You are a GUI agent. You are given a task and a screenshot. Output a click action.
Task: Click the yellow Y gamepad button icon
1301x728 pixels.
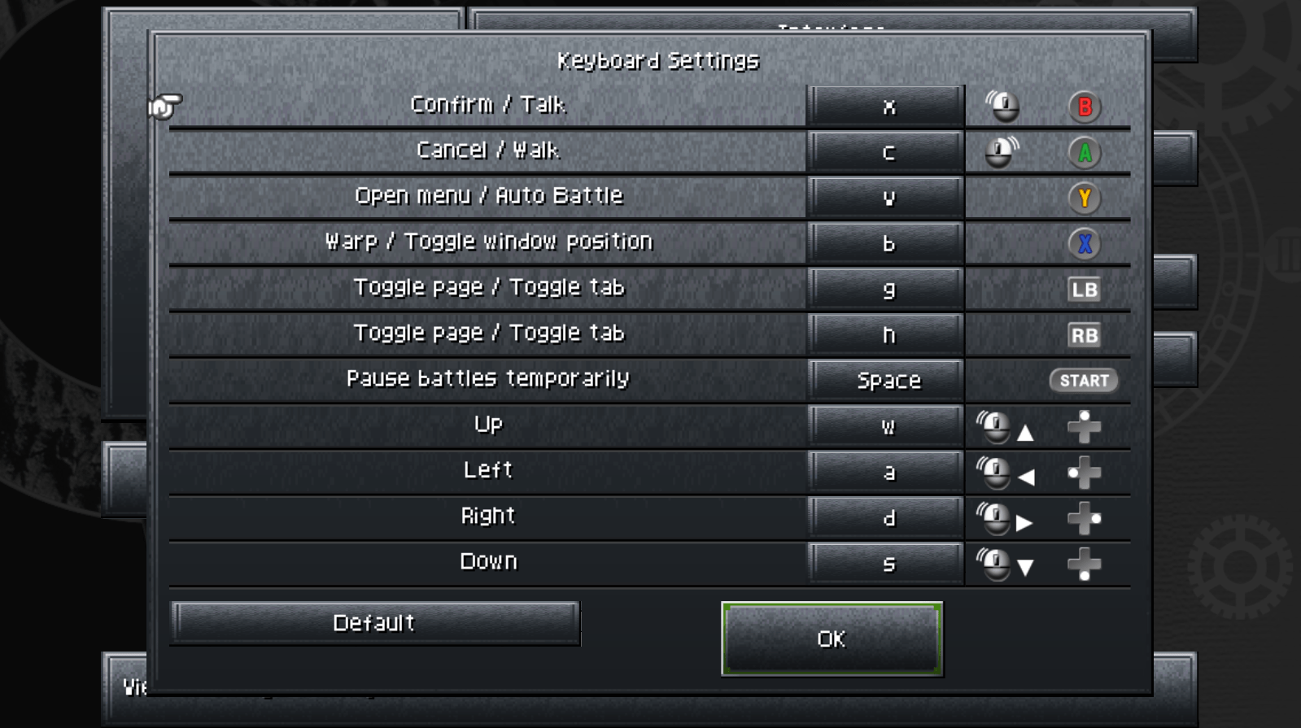(1084, 198)
